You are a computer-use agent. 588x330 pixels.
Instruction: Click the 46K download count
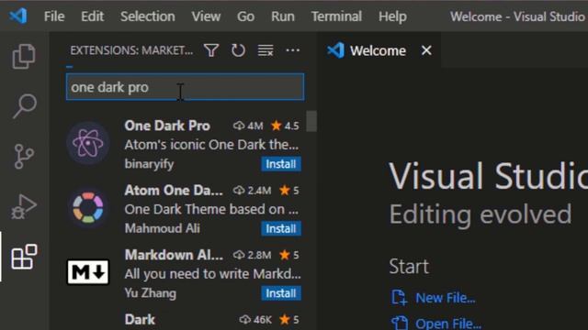coord(255,320)
